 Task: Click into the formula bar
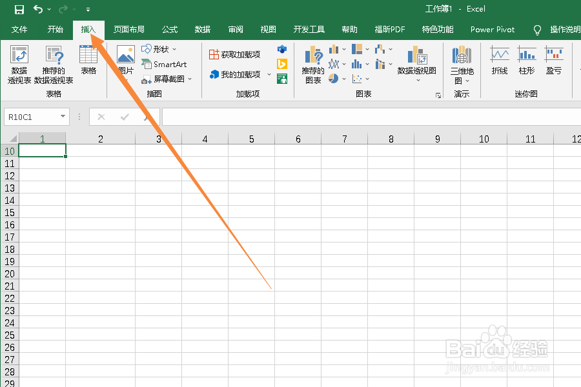point(371,117)
